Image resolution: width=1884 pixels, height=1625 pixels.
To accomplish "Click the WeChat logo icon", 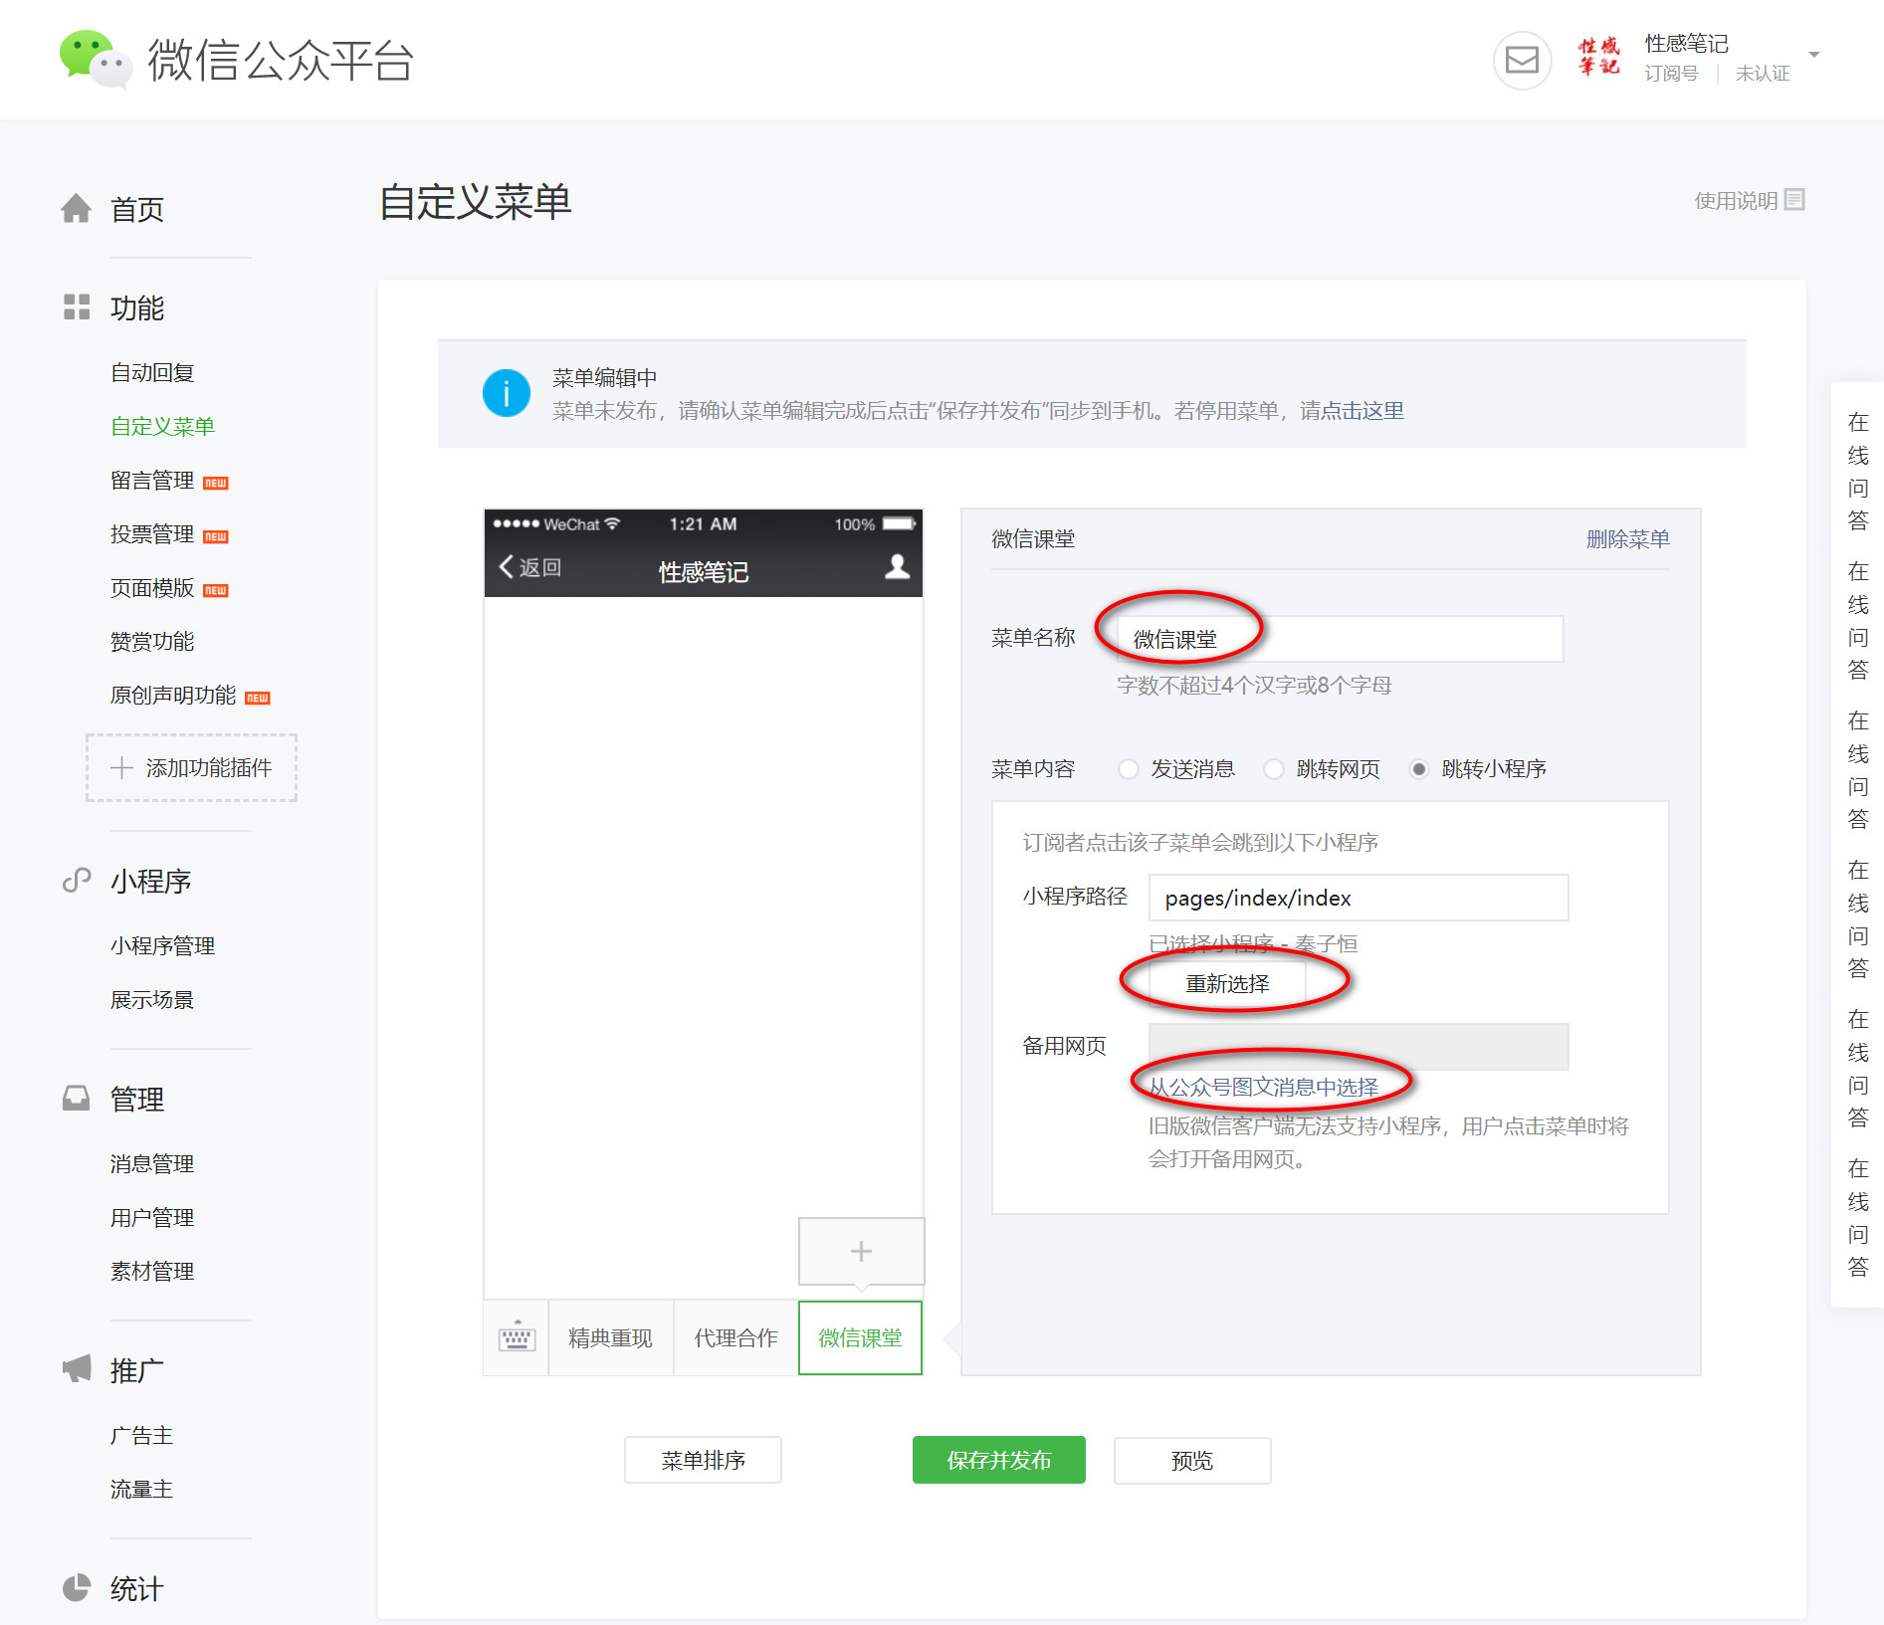I will 96,59.
